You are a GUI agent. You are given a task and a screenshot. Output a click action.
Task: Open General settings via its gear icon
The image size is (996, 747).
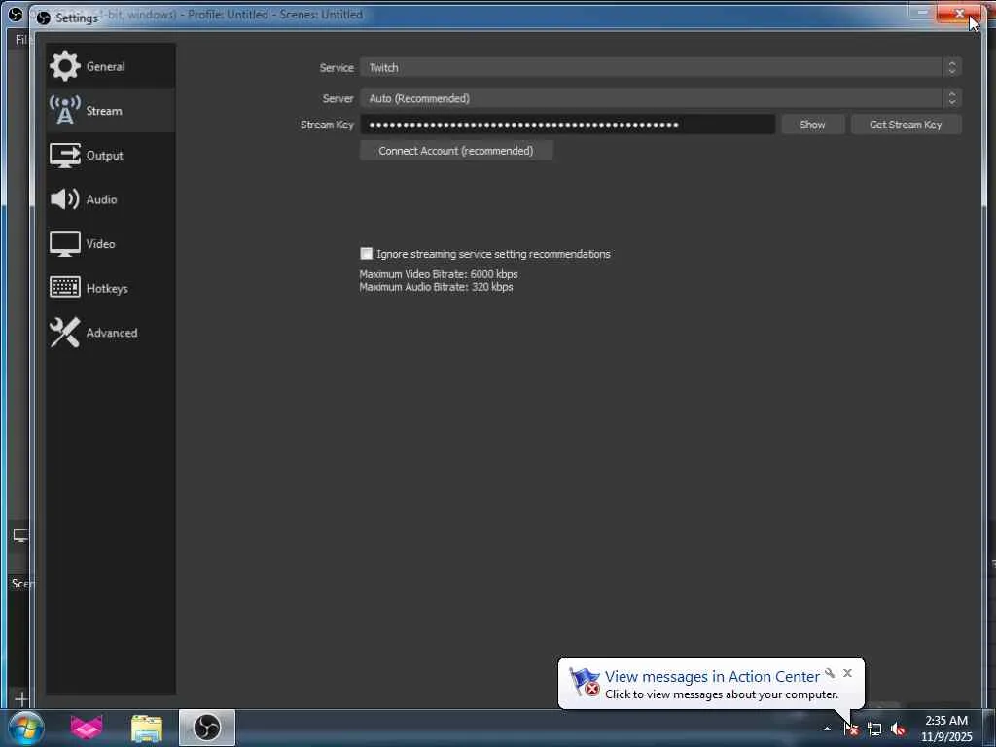65,66
